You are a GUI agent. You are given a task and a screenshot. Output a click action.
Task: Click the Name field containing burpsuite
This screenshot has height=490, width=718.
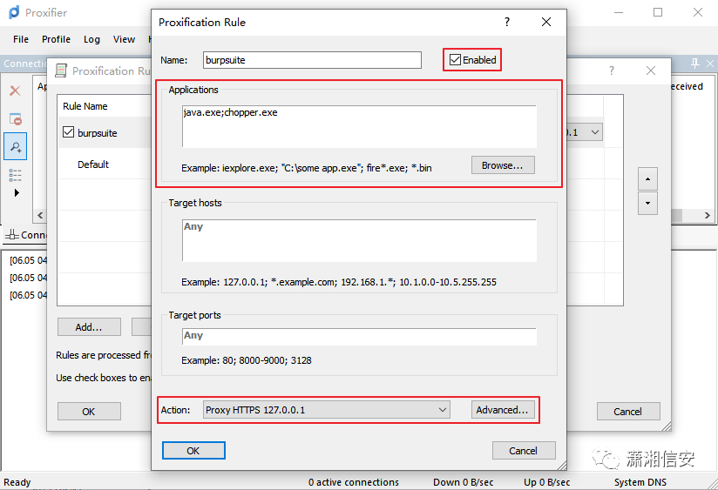(312, 60)
